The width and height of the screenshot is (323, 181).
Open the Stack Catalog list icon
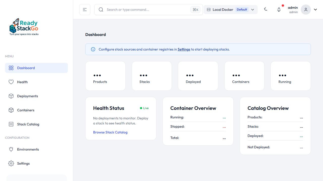coord(11,124)
